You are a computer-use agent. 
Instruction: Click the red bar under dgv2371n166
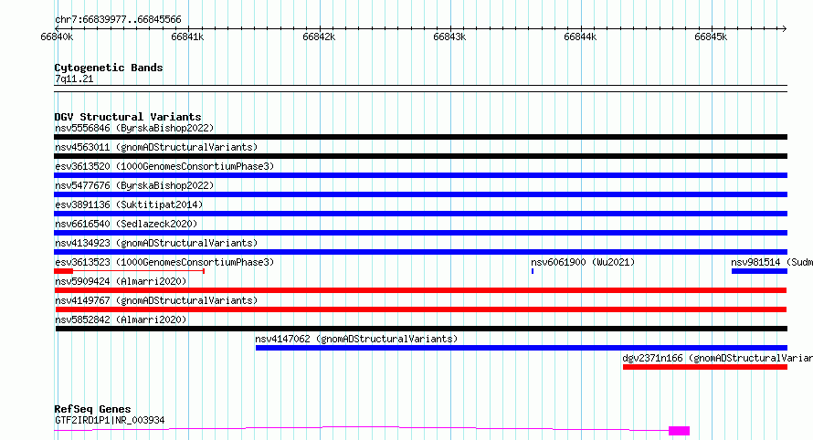[705, 367]
